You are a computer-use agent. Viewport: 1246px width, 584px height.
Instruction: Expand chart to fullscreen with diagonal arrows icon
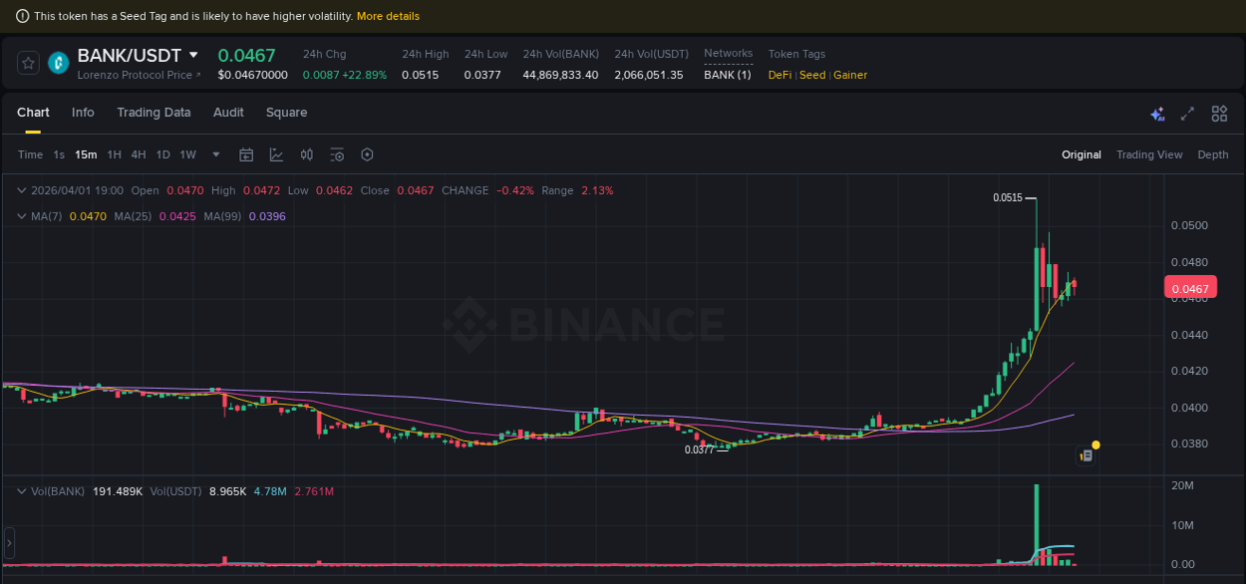1186,114
